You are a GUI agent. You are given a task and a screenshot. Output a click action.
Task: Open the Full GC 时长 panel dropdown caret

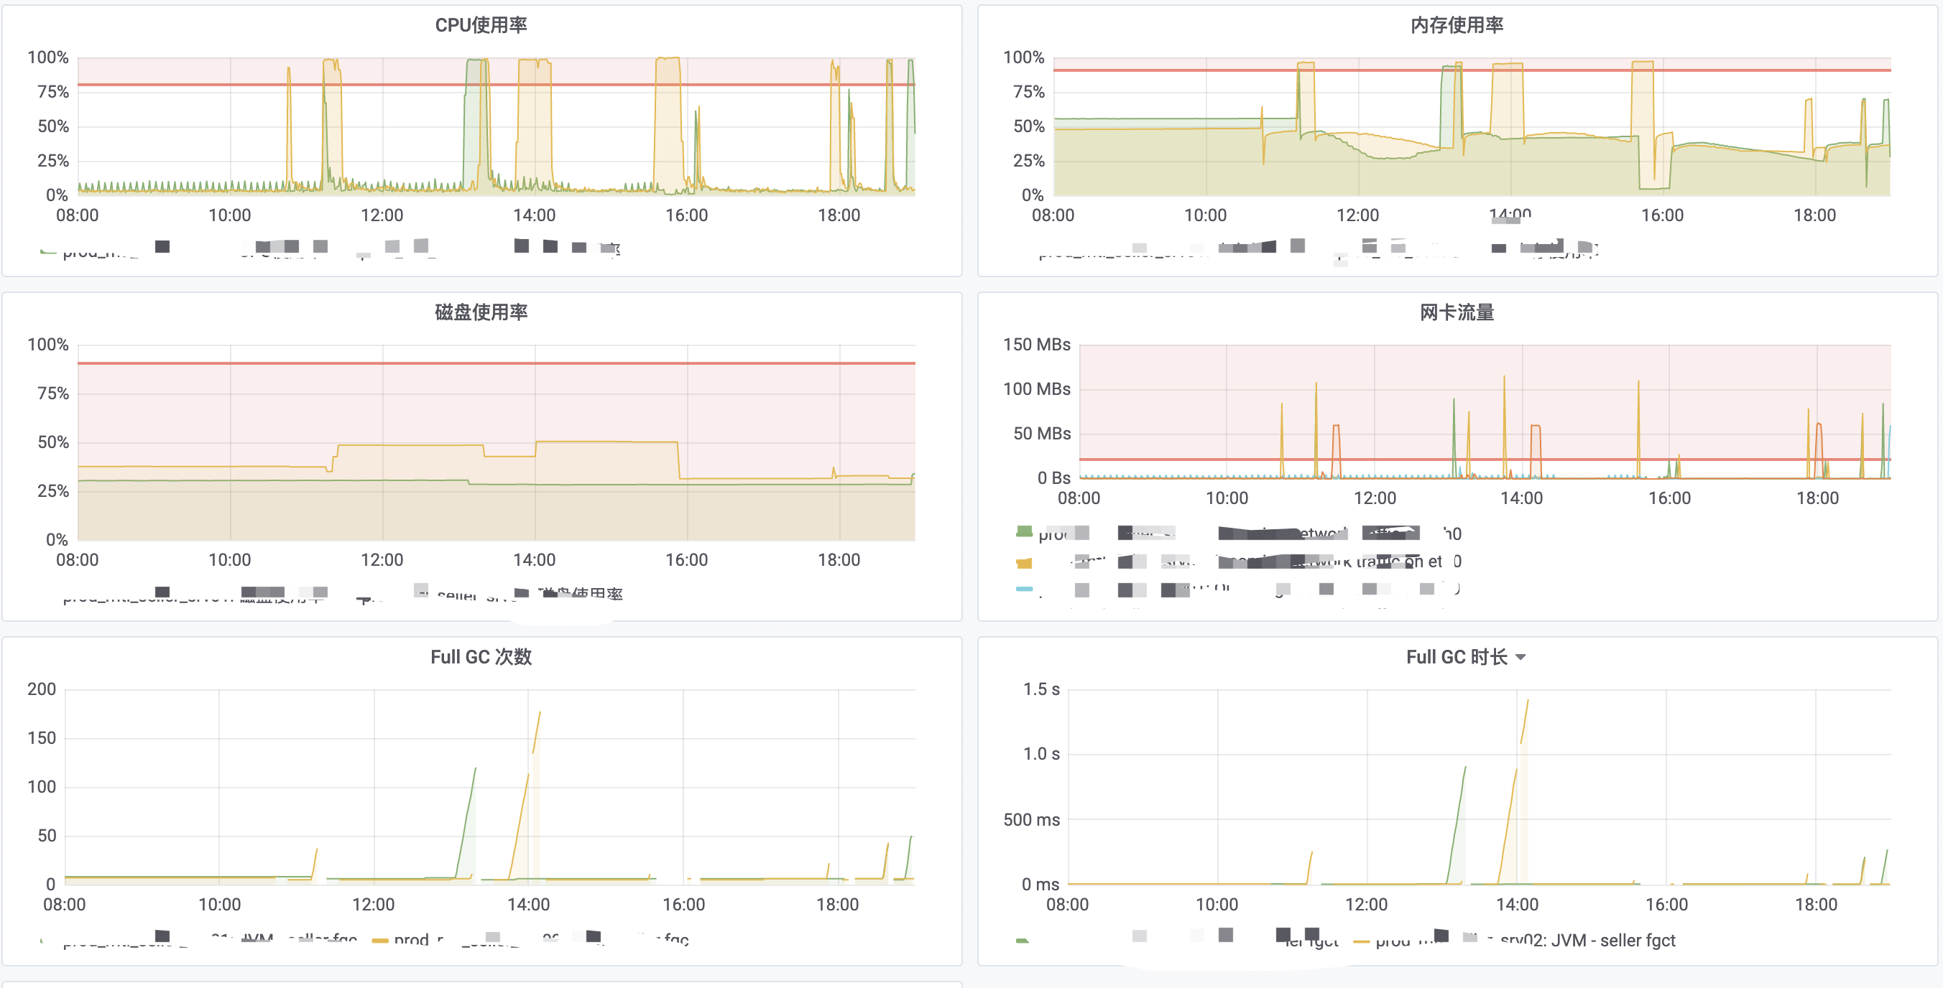1520,657
